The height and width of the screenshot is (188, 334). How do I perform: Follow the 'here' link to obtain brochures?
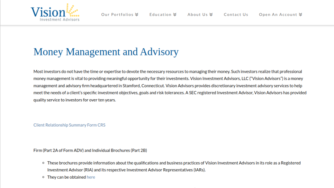tap(91, 177)
